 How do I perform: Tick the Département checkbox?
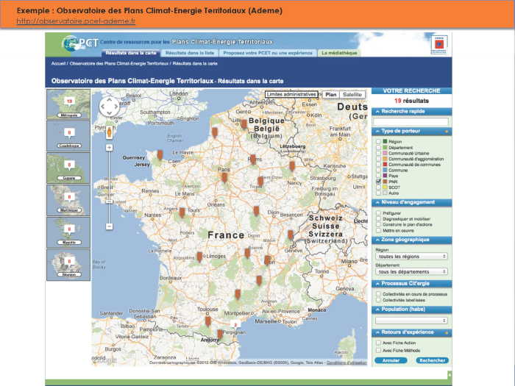coord(378,147)
